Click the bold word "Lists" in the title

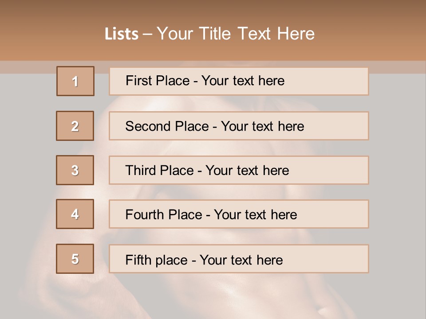click(x=121, y=34)
